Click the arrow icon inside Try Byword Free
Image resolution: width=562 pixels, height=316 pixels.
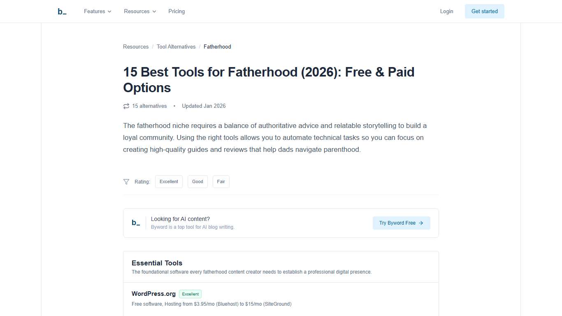(420, 223)
